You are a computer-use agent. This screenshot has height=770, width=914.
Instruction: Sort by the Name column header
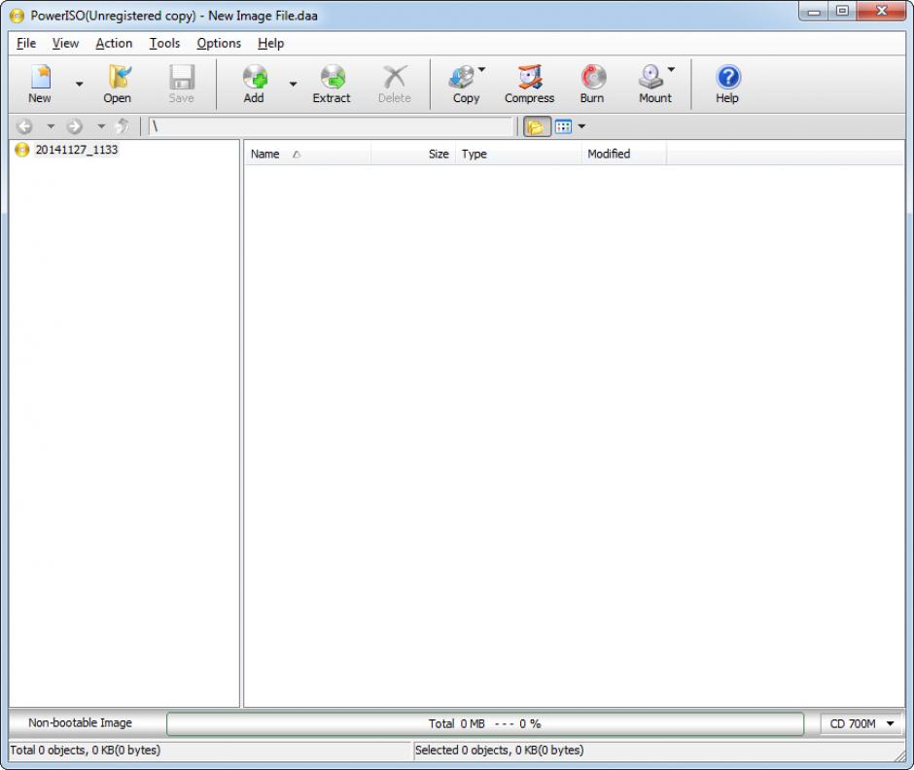pyautogui.click(x=307, y=154)
